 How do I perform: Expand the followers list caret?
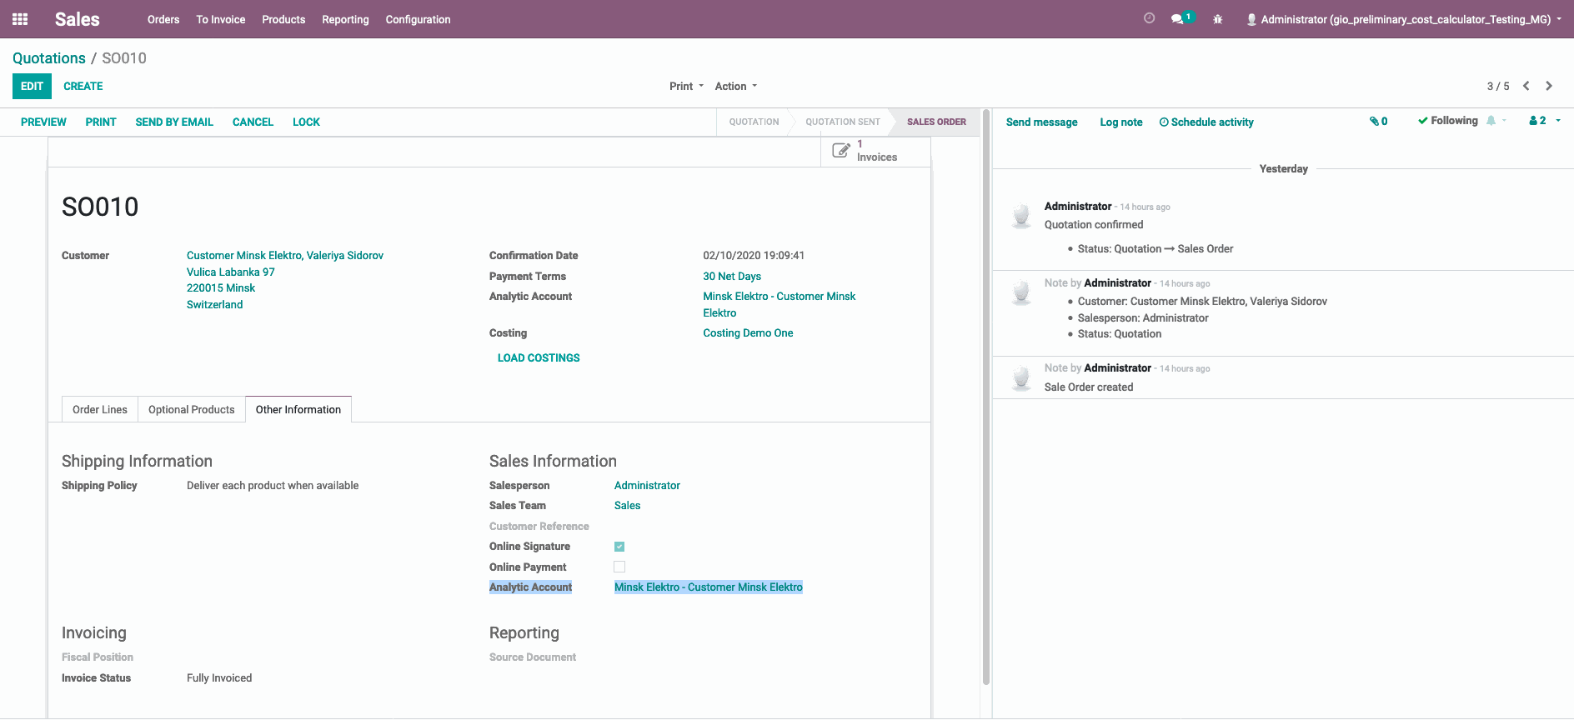[1558, 121]
